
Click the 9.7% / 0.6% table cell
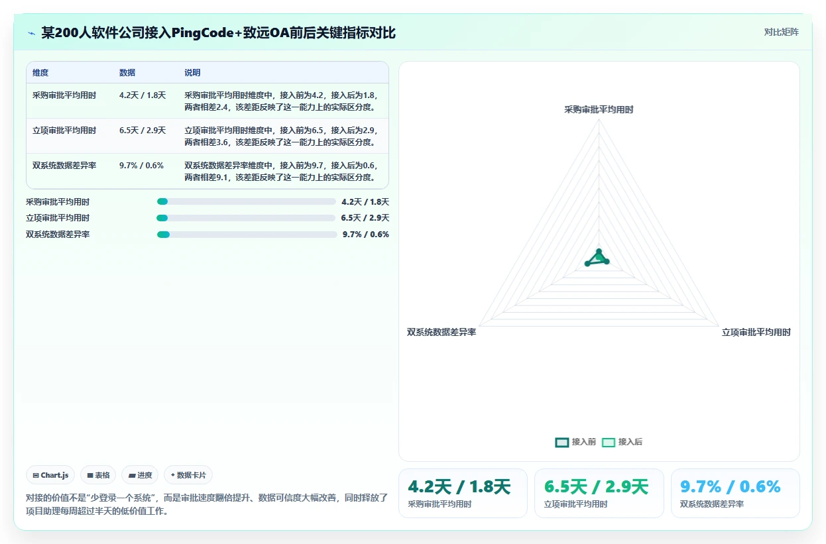(x=141, y=166)
